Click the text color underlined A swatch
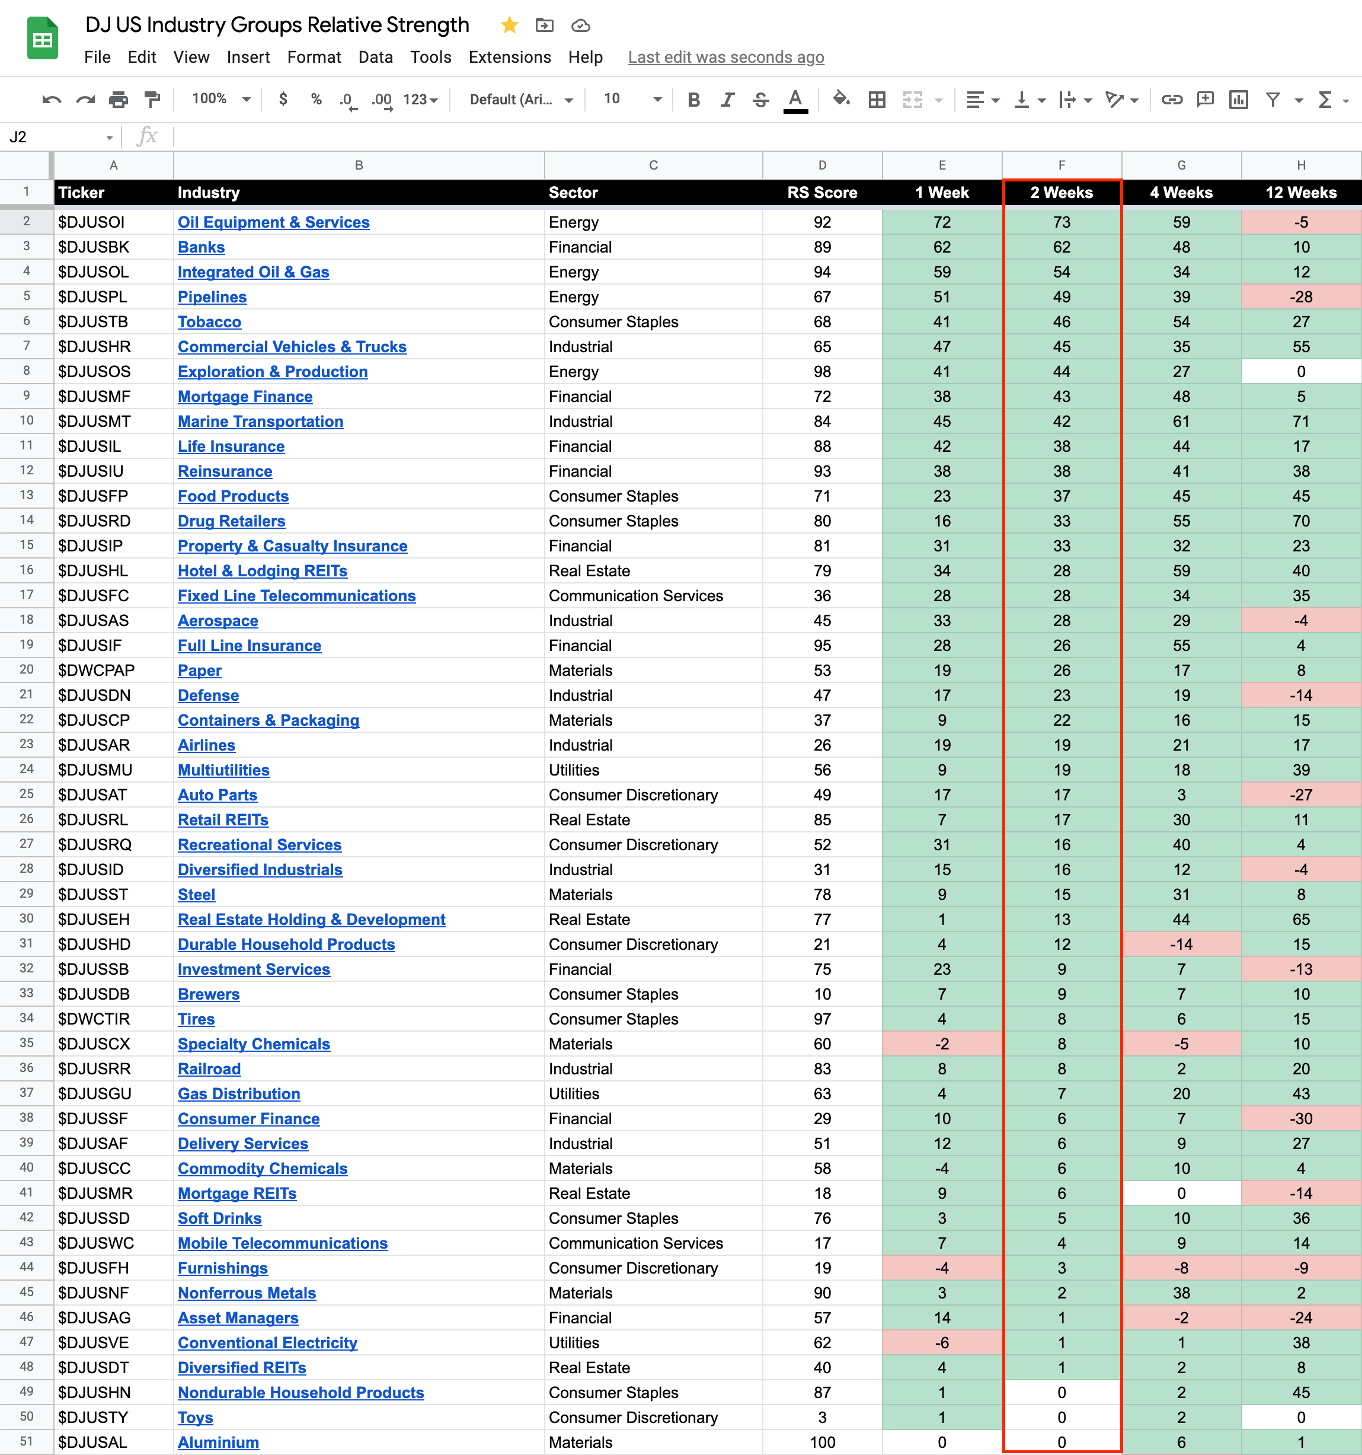 [x=795, y=100]
